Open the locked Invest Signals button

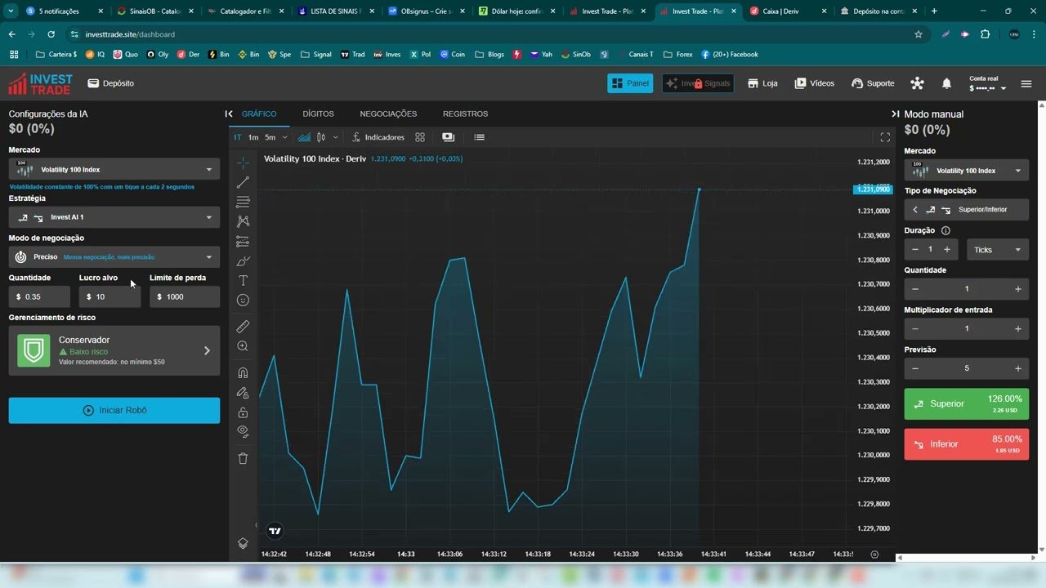(x=698, y=83)
